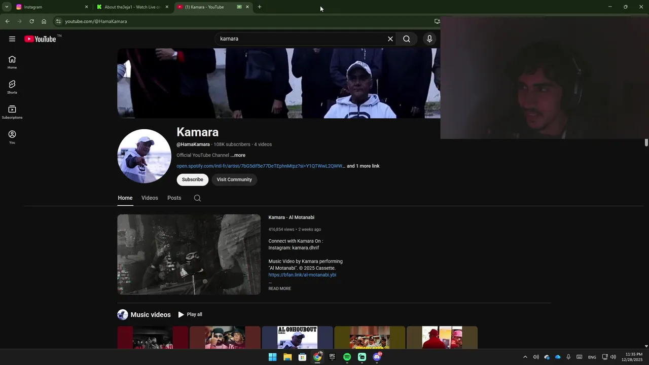Play all Music videos
The height and width of the screenshot is (365, 649).
190,315
